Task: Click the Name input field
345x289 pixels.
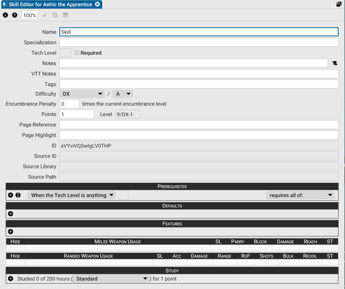Action: (199, 32)
